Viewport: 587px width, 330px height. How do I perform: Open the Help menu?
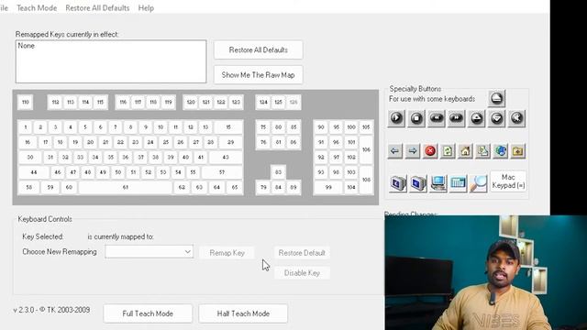pyautogui.click(x=146, y=8)
